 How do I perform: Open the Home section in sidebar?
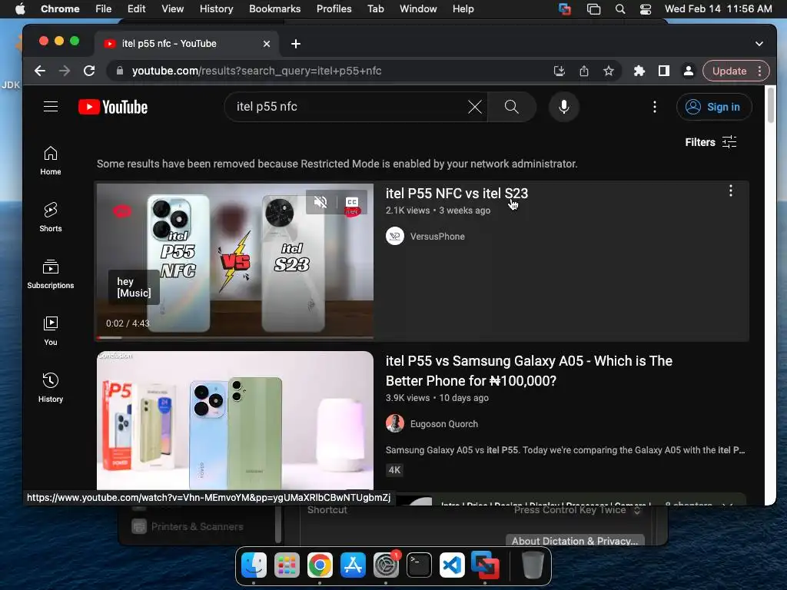(x=51, y=161)
